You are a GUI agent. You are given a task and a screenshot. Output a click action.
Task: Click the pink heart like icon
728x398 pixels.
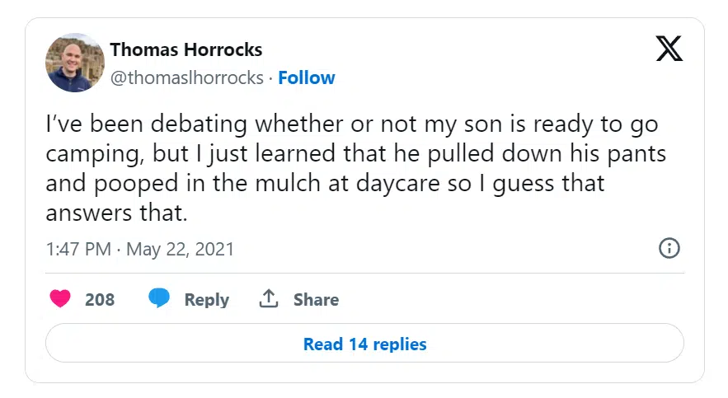point(60,299)
